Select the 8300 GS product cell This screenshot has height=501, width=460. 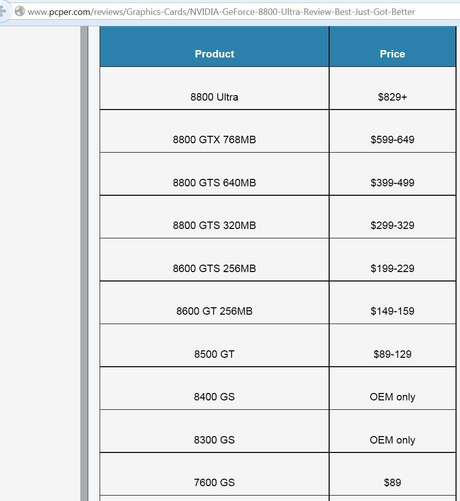click(215, 431)
